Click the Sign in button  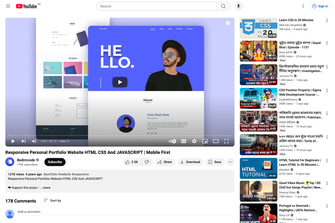pyautogui.click(x=320, y=6)
